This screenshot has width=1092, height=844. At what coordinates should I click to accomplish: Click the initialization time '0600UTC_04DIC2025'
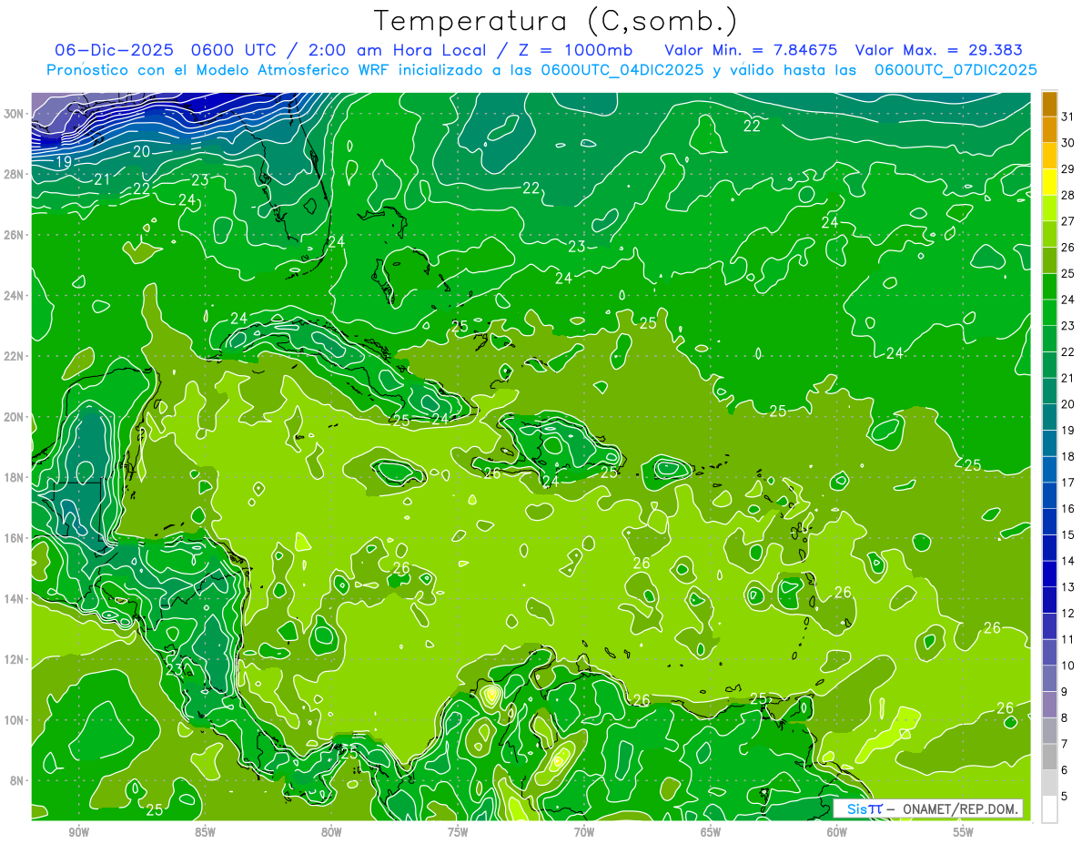click(621, 70)
